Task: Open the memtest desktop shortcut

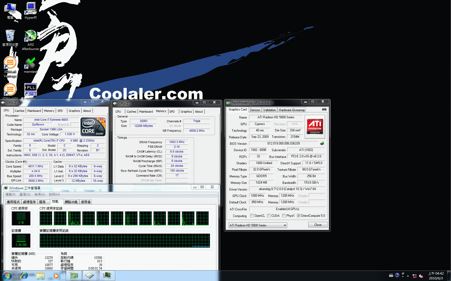Action: 30,65
